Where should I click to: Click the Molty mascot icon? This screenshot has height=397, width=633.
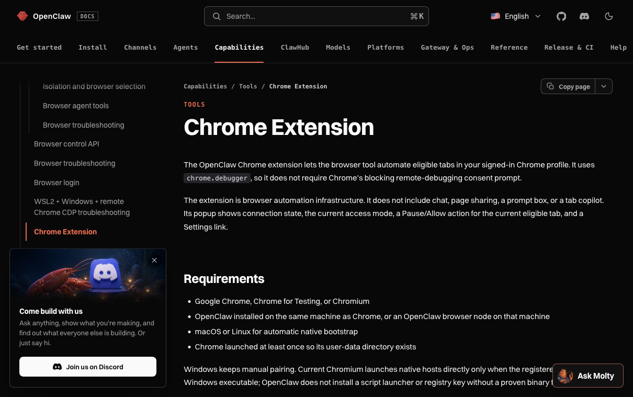tap(565, 376)
